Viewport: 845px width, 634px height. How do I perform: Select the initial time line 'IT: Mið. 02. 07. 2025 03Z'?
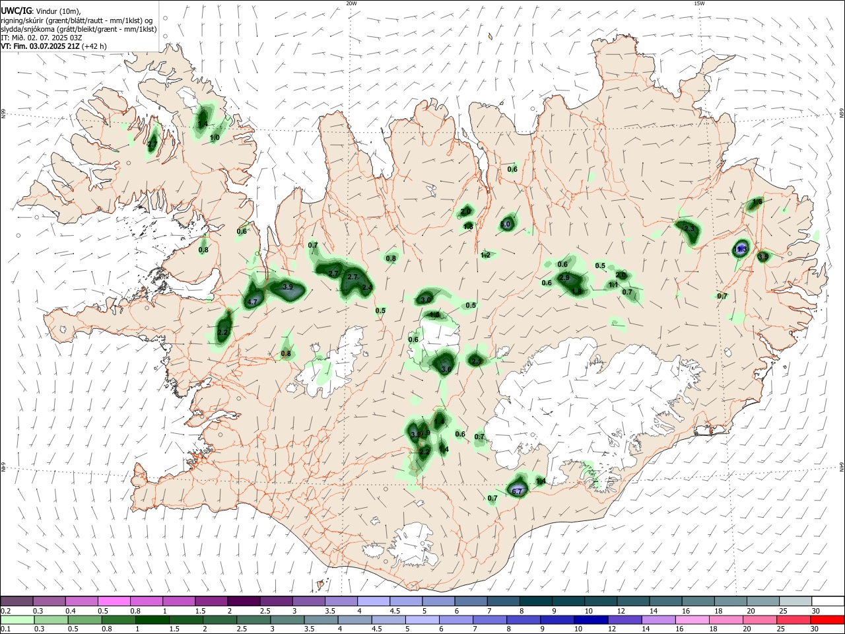tap(41, 38)
